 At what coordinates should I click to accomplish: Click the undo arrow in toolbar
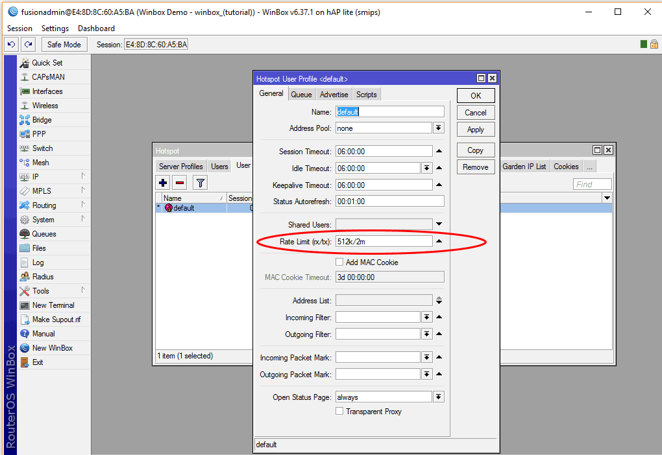tap(12, 44)
